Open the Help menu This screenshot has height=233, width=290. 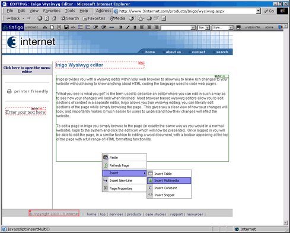point(84,11)
